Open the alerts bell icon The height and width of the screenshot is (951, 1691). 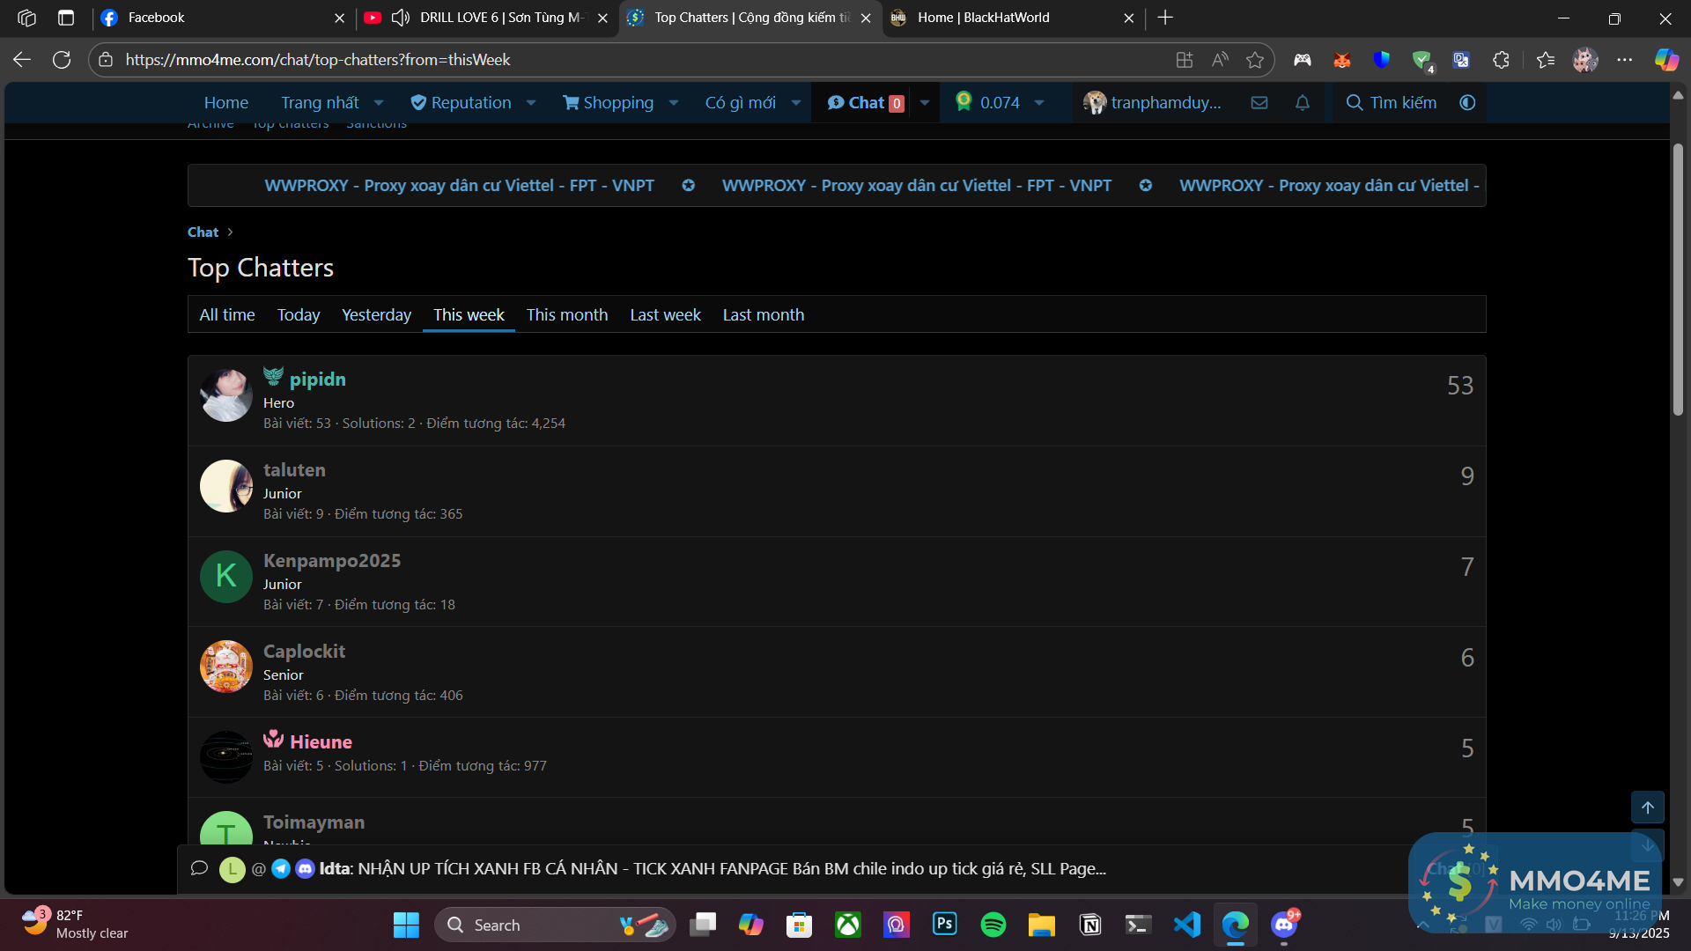pos(1303,103)
